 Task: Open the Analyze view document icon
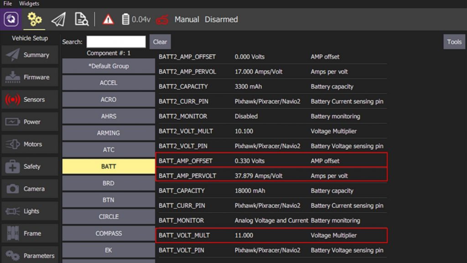(x=81, y=19)
